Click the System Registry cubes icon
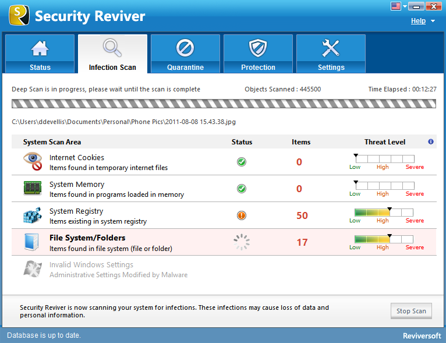 click(33, 215)
